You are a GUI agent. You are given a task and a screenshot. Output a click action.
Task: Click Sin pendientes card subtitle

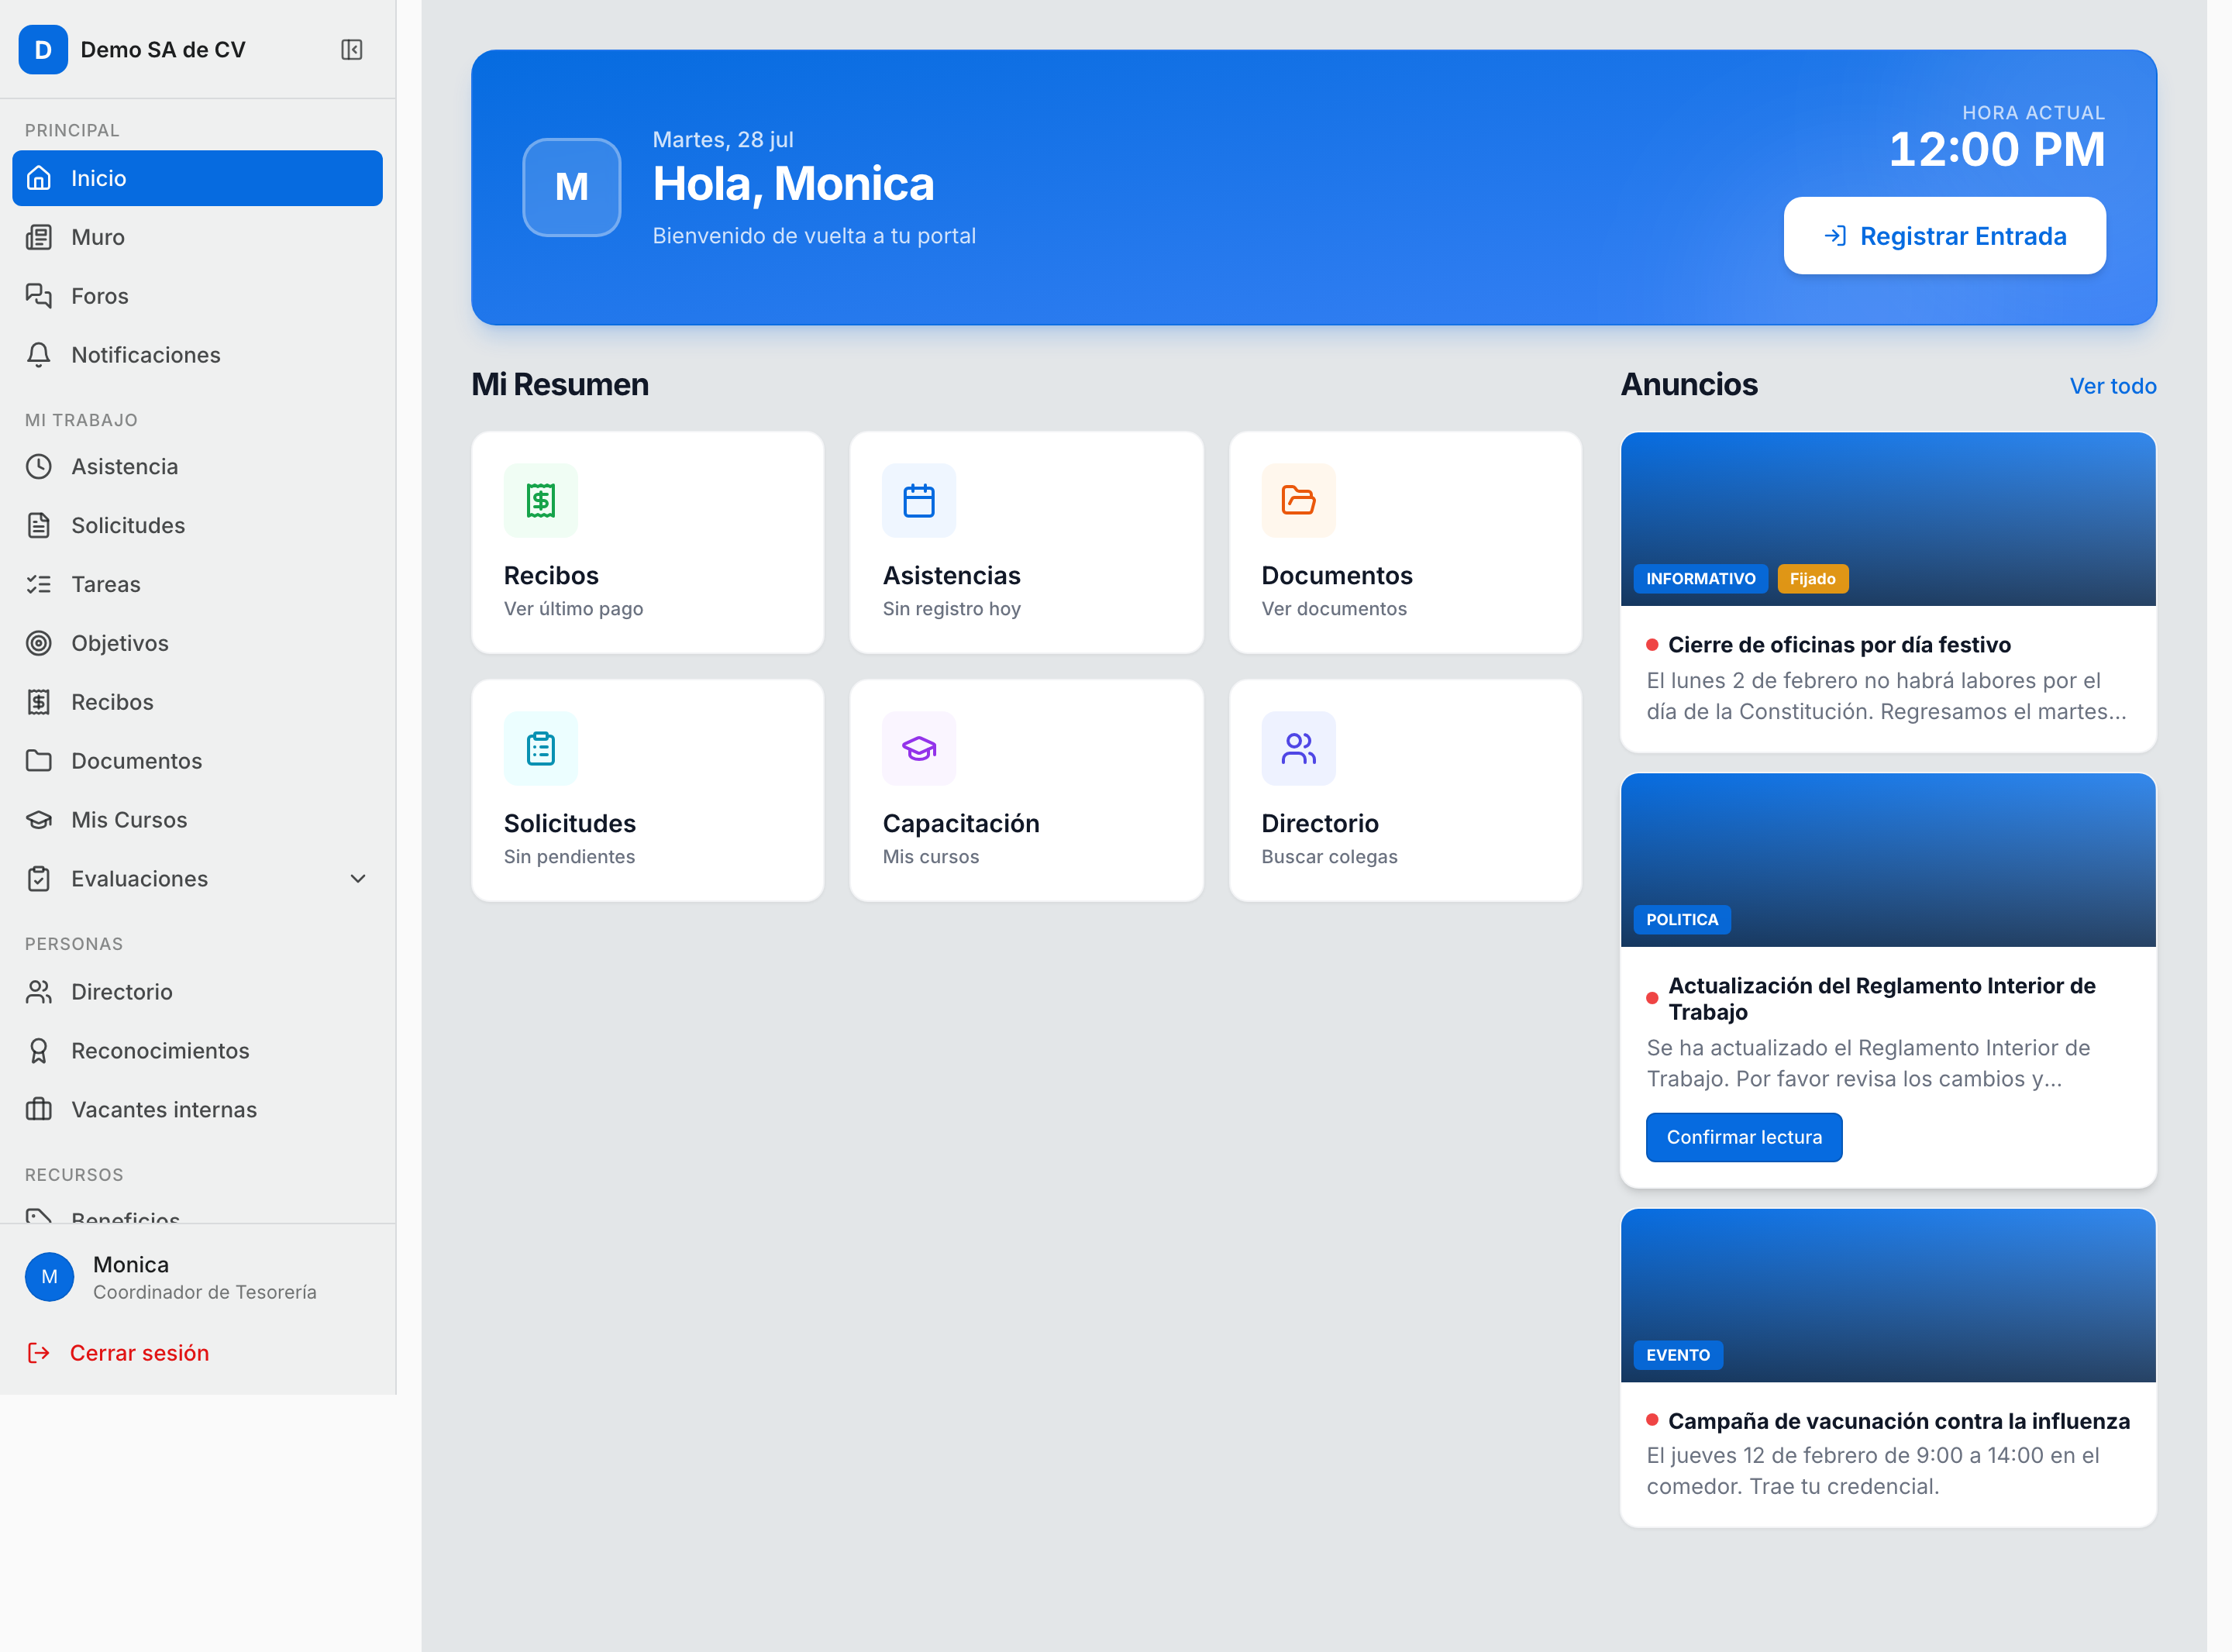[x=569, y=857]
